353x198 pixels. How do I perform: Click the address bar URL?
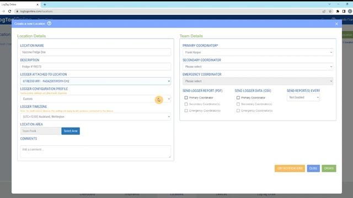point(36,11)
